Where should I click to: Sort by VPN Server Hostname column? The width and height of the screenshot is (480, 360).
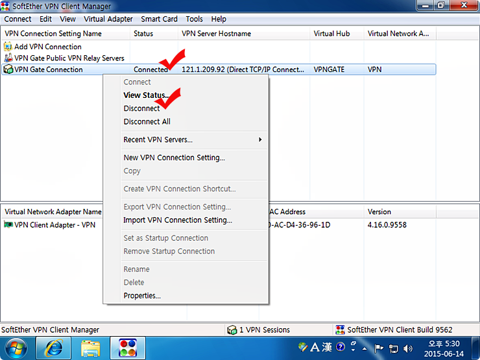244,34
